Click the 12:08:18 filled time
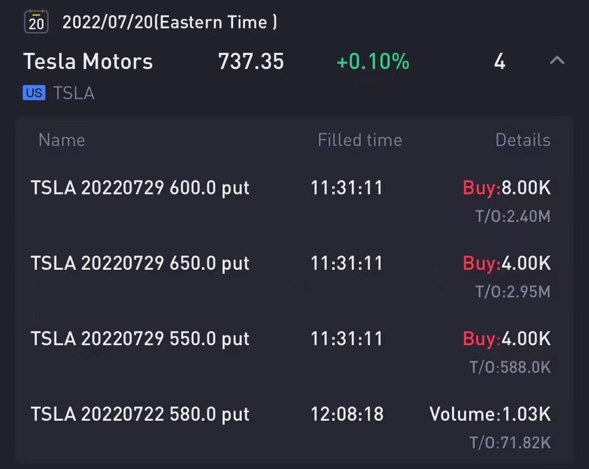Screen dimensions: 589x469 [347, 414]
